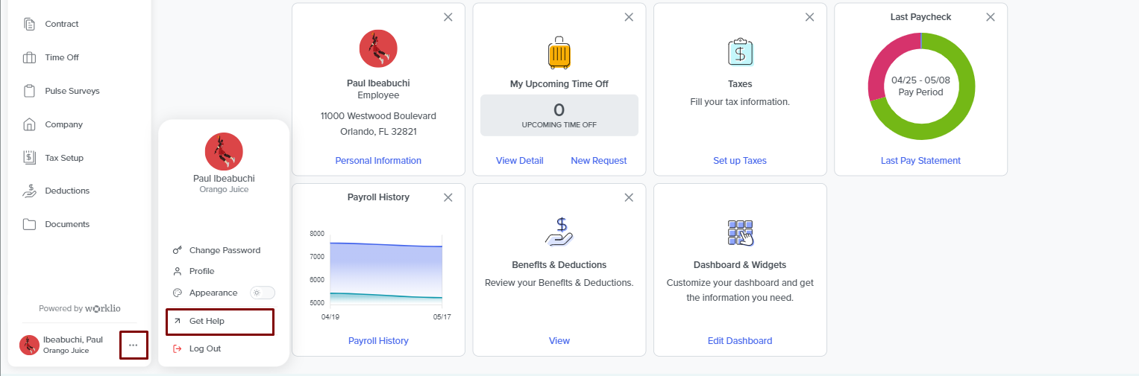
Task: Click the Time Off suitcase sidebar icon
Action: tap(30, 57)
